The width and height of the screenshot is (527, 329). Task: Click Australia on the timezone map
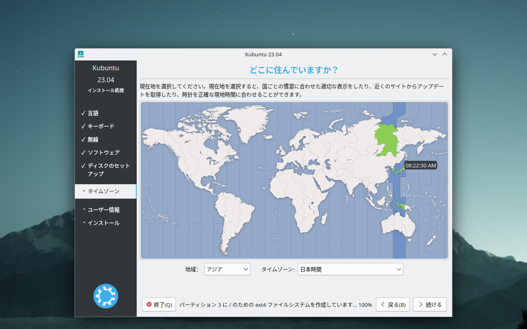[399, 225]
